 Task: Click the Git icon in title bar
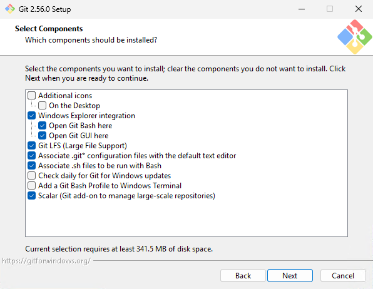click(10, 9)
